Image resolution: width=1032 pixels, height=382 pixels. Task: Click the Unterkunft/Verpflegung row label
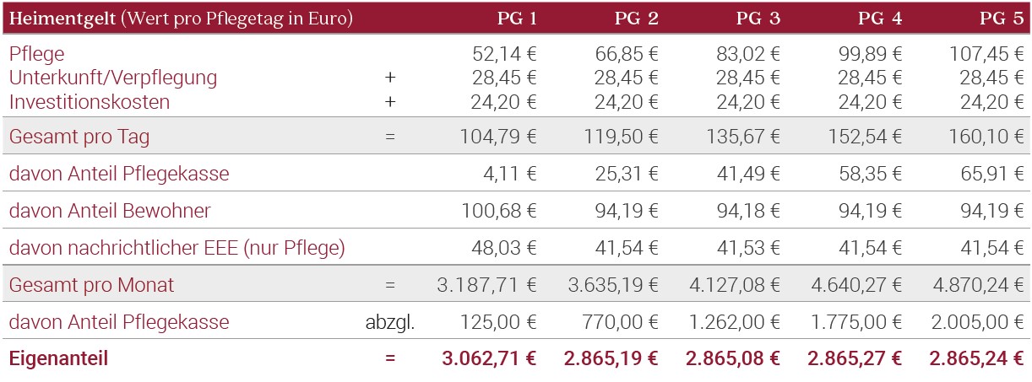(113, 78)
